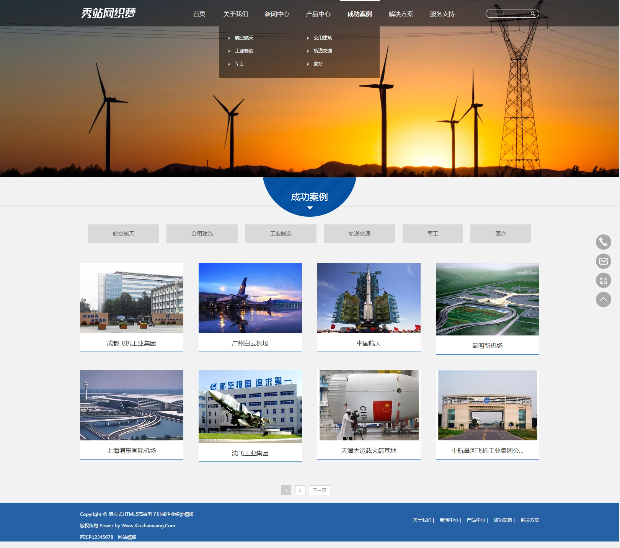Go to 新闻中心 in top navigation
The image size is (620, 548).
coord(277,14)
